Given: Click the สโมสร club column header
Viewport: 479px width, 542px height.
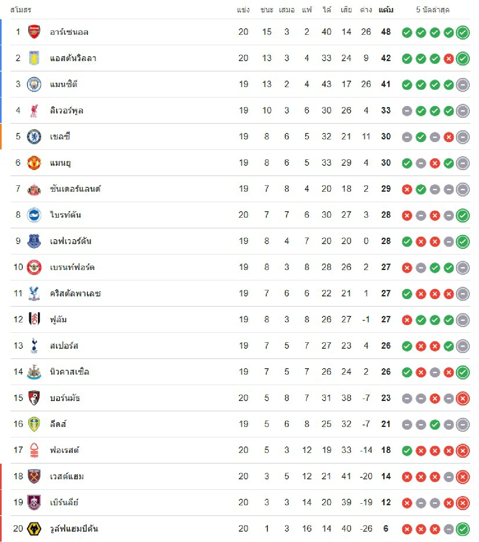Looking at the screenshot, I should tap(21, 10).
